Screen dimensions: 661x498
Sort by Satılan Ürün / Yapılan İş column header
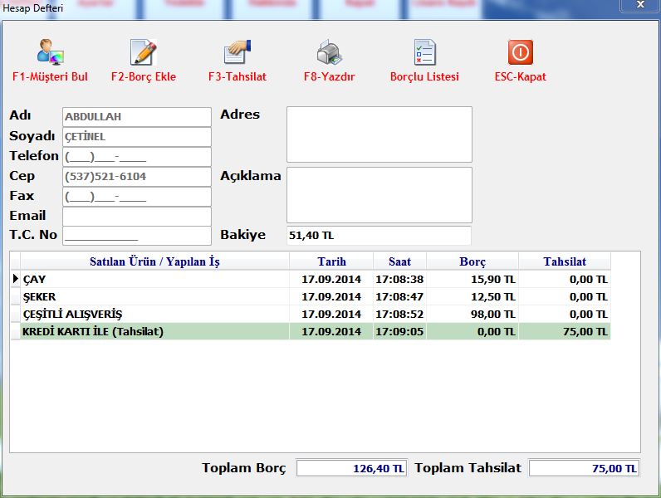click(x=154, y=261)
